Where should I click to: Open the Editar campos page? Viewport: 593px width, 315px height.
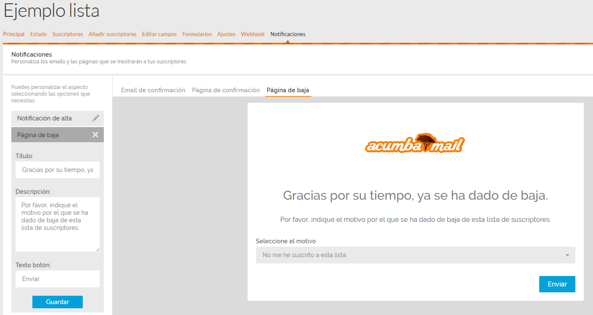point(159,34)
